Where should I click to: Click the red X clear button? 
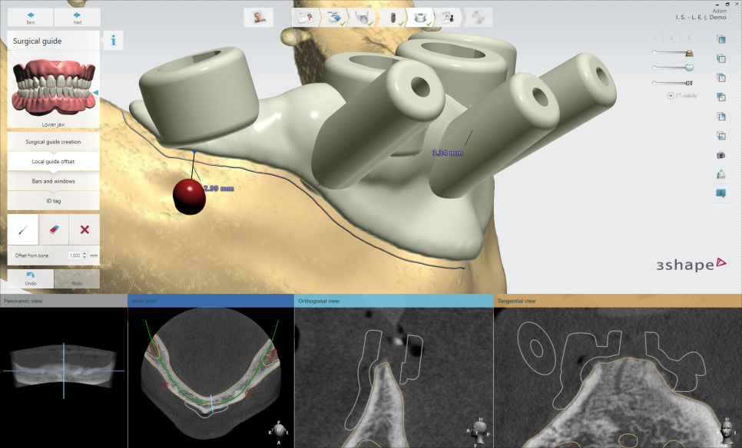84,229
